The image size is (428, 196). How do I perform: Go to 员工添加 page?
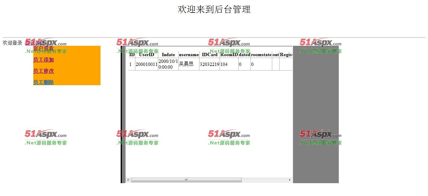point(43,60)
